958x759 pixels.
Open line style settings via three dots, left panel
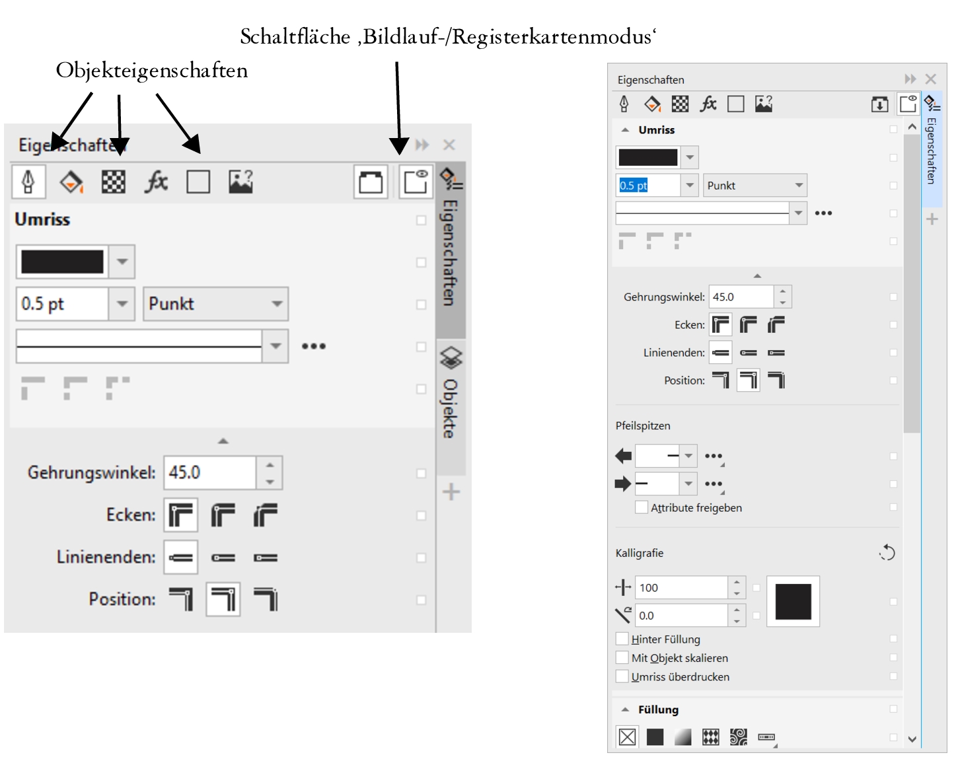point(313,346)
